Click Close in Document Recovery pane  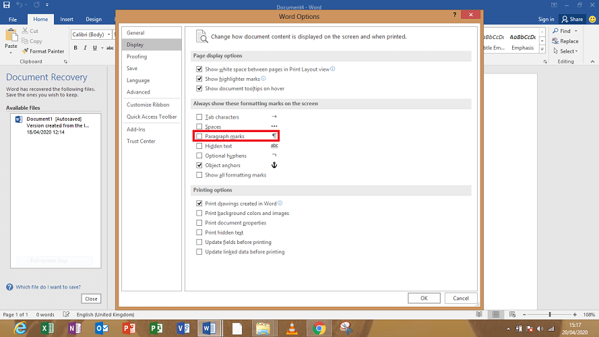91,299
